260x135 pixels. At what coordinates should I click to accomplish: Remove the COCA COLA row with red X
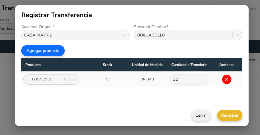227,79
